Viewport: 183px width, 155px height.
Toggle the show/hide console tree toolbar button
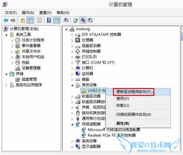click(30, 20)
